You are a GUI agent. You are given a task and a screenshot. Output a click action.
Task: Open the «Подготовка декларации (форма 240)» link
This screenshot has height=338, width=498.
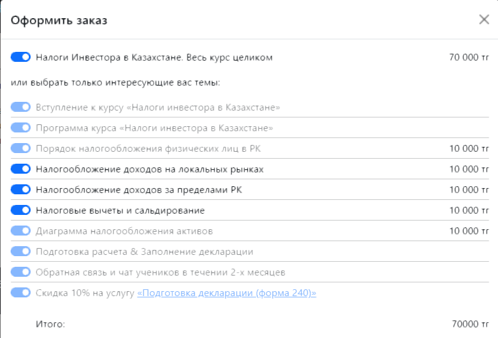(x=226, y=293)
